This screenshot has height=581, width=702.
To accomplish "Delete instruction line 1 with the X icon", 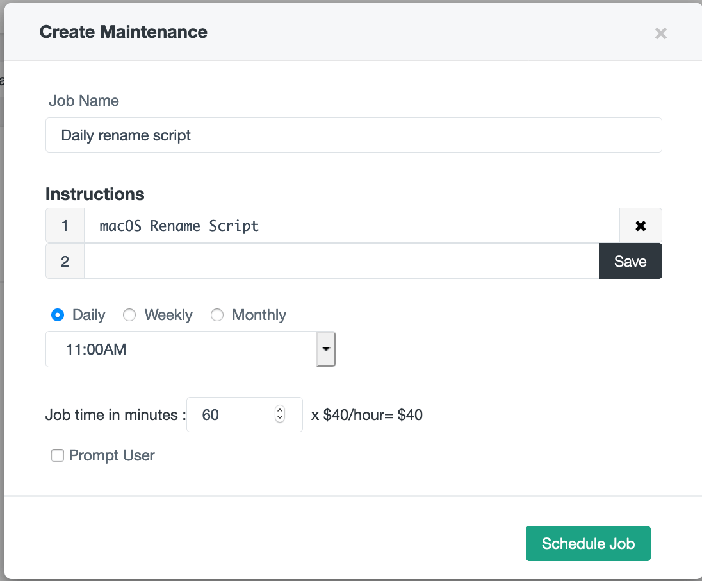I will coord(641,225).
